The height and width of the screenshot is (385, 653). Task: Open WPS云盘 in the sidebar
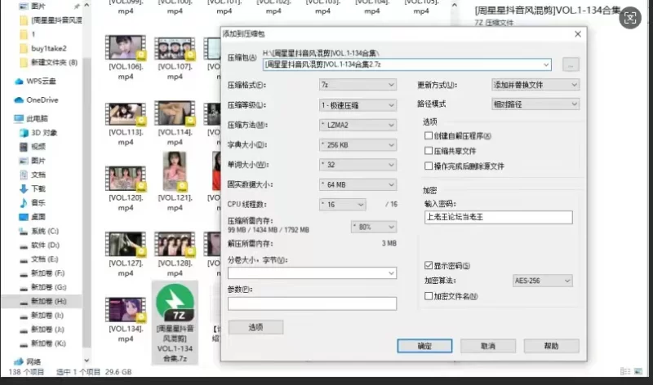42,81
